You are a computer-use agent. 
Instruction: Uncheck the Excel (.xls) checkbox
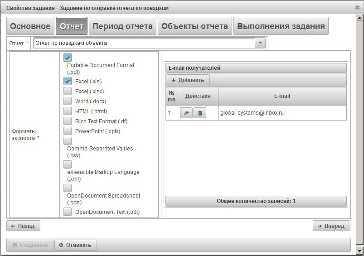(x=68, y=82)
